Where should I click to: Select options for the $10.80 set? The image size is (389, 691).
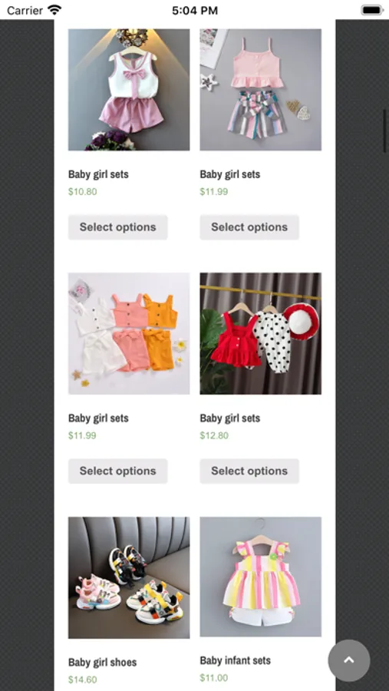pos(117,227)
